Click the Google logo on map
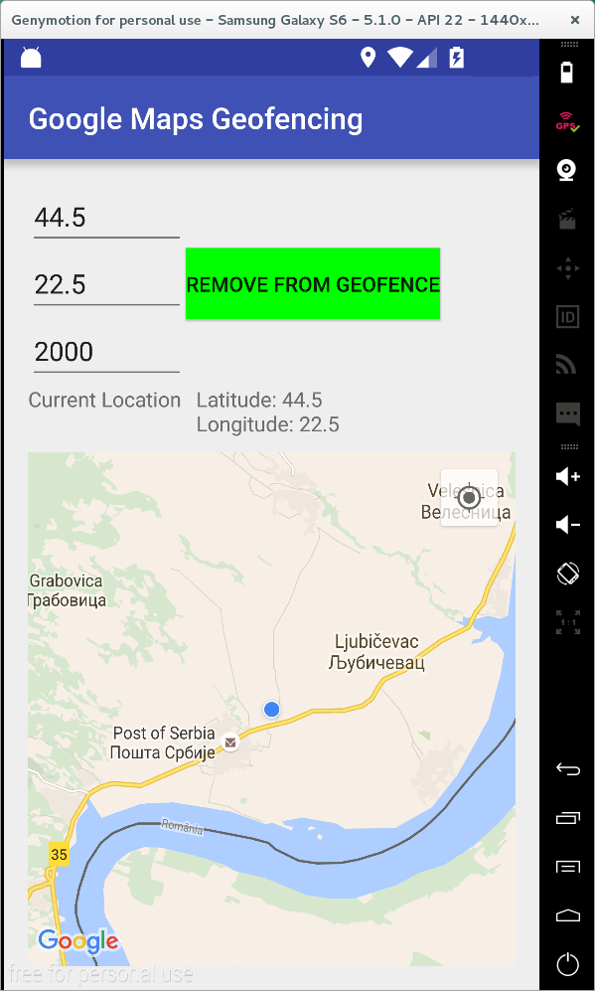The height and width of the screenshot is (991, 595). click(x=78, y=941)
